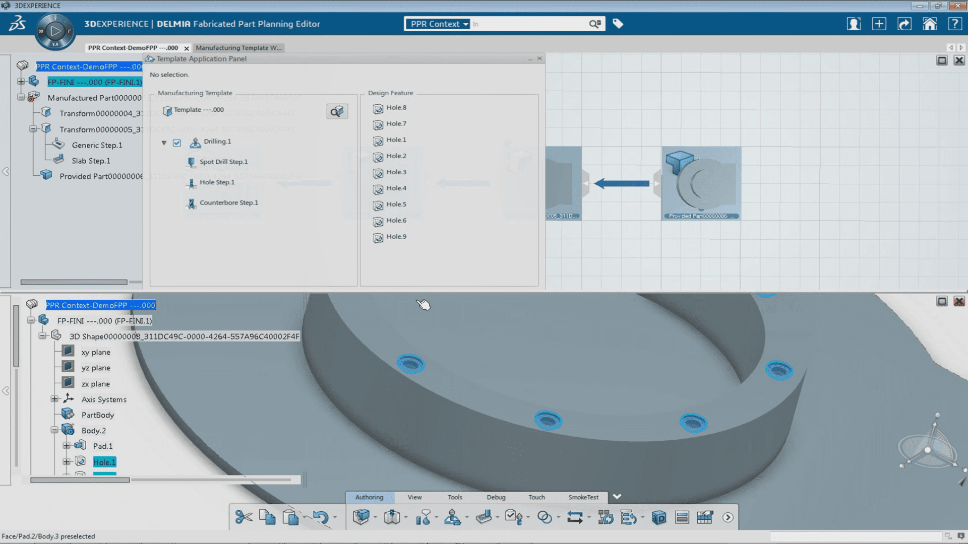
Task: Expand the Axis Systems node
Action: 54,399
